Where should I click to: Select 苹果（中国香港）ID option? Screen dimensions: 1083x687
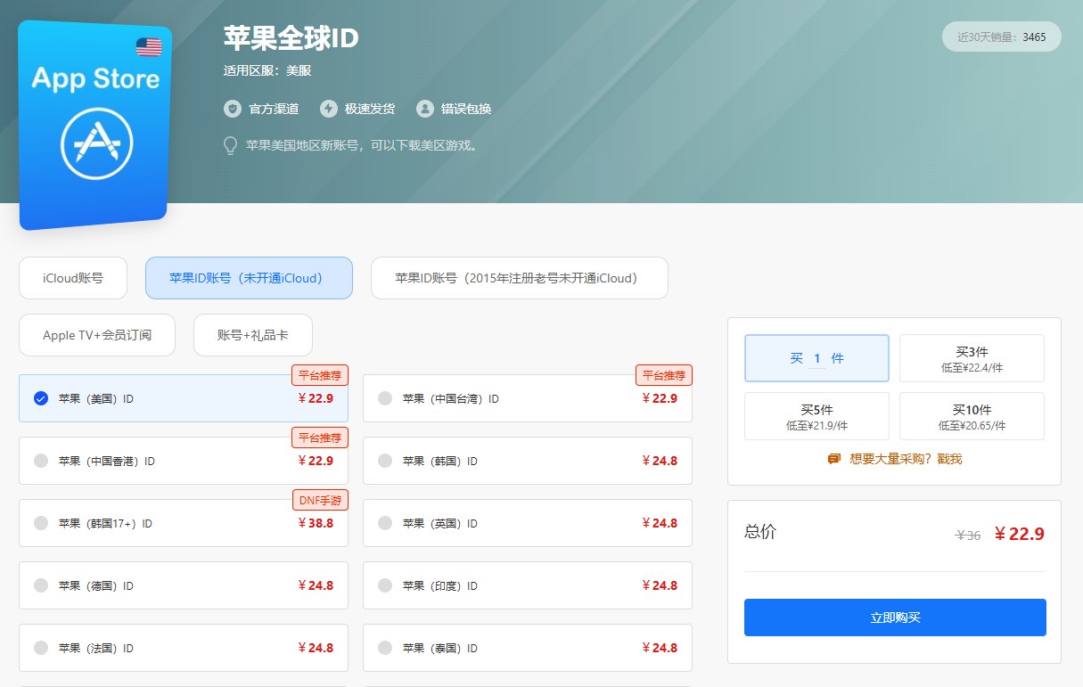(184, 461)
